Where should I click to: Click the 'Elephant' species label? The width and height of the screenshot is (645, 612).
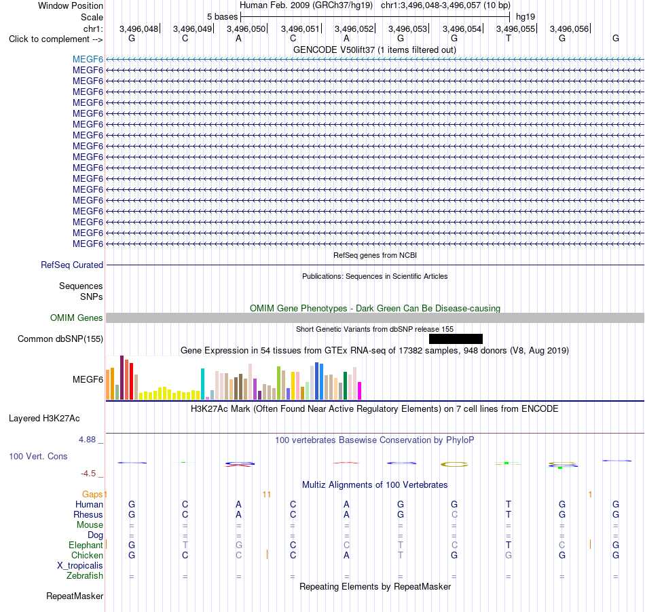click(86, 545)
